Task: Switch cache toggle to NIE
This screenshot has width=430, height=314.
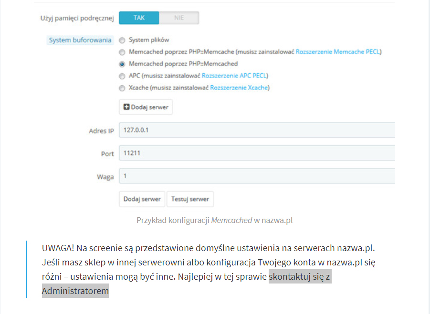Action: click(x=179, y=18)
